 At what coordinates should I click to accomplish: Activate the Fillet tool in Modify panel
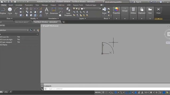(x=35, y=12)
